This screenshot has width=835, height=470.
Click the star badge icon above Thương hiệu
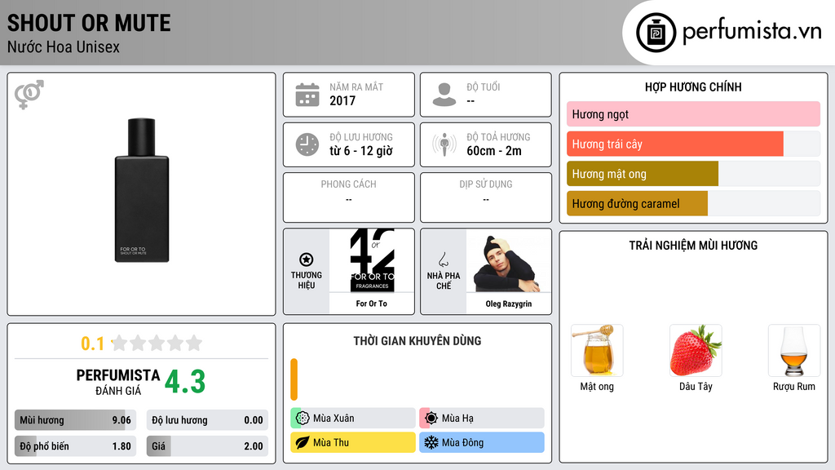coord(307,259)
